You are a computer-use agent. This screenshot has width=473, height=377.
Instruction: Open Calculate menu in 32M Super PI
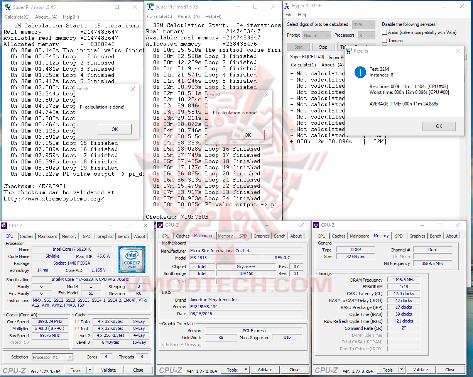click(159, 17)
